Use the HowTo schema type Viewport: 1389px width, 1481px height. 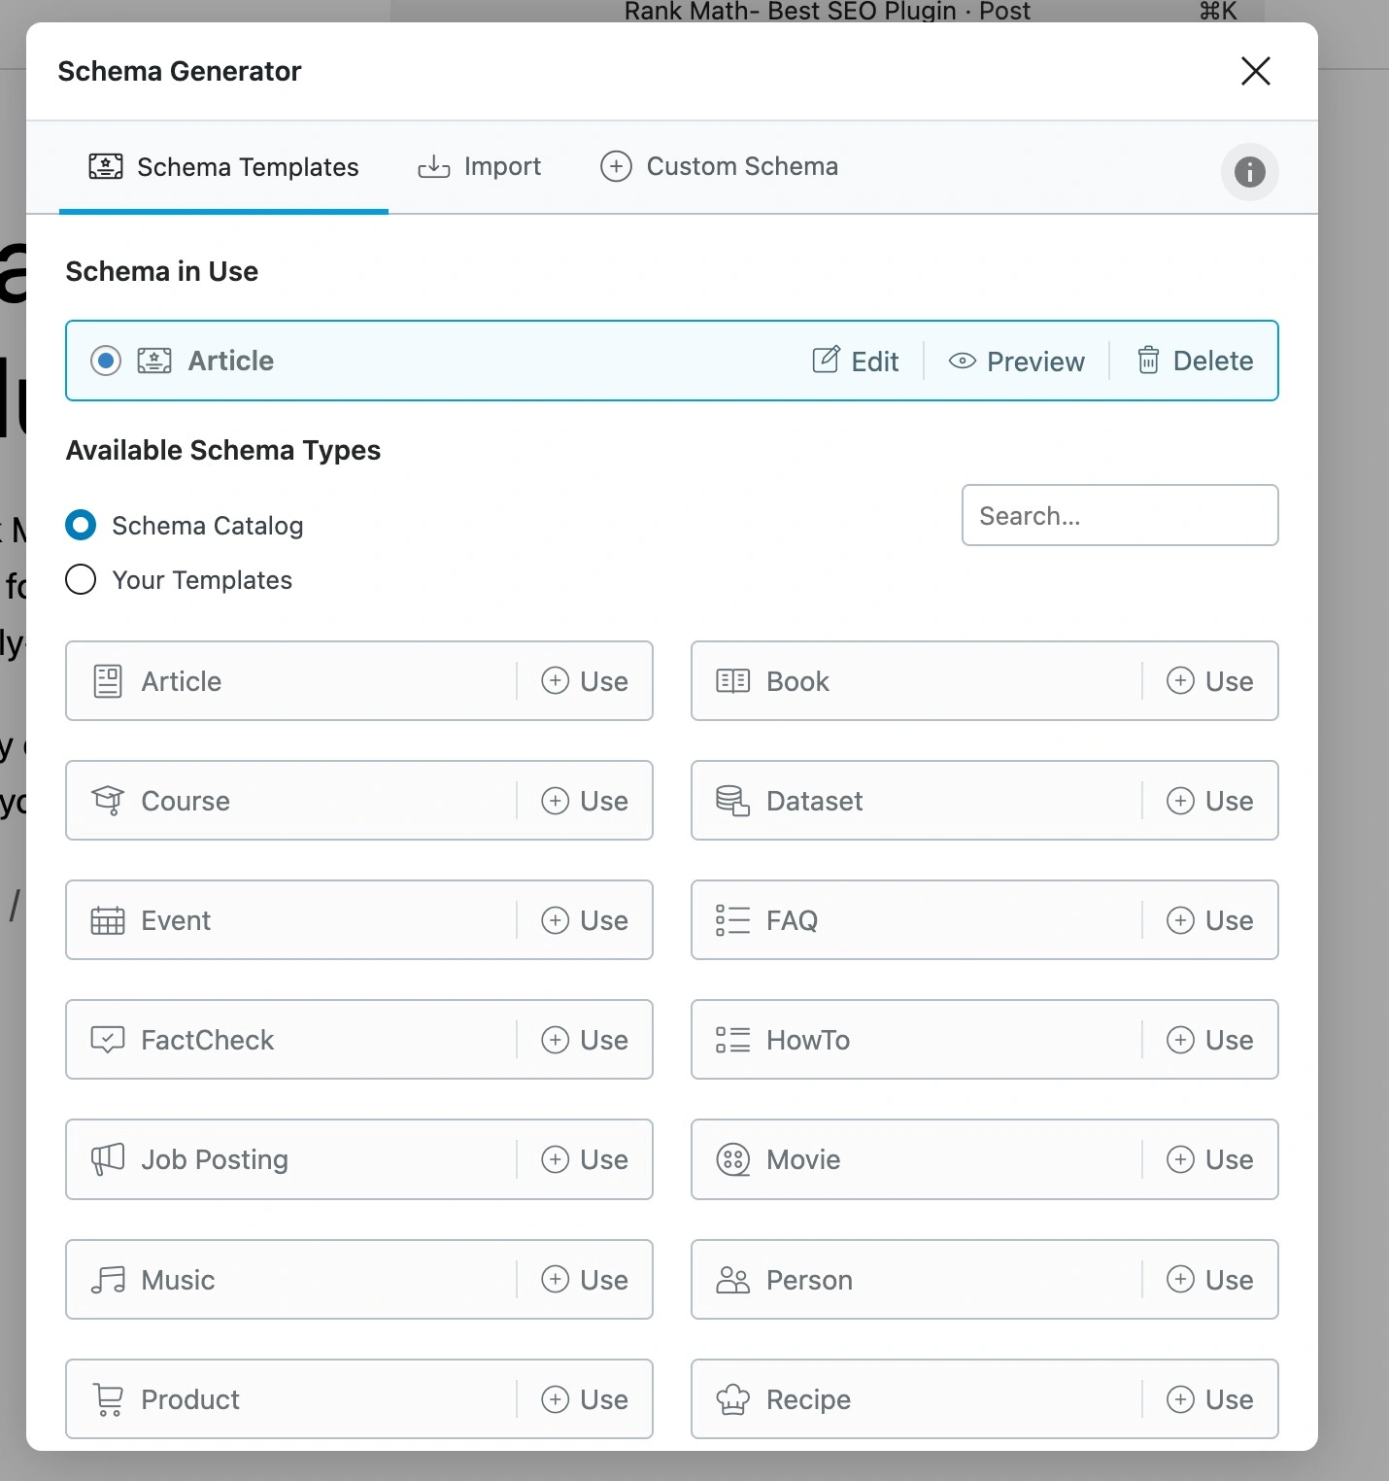[x=1209, y=1040]
